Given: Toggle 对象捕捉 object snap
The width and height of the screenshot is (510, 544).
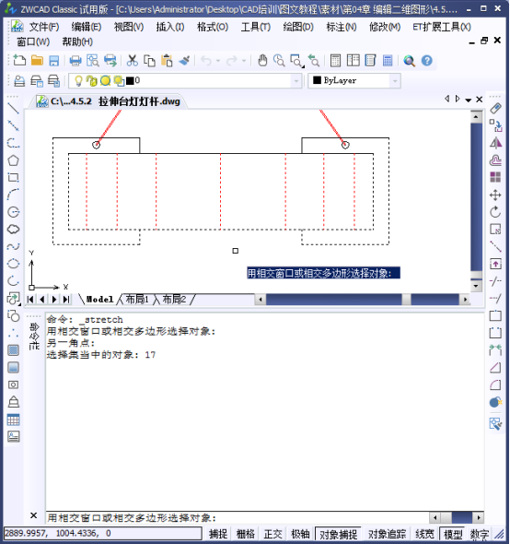Looking at the screenshot, I should (x=338, y=534).
